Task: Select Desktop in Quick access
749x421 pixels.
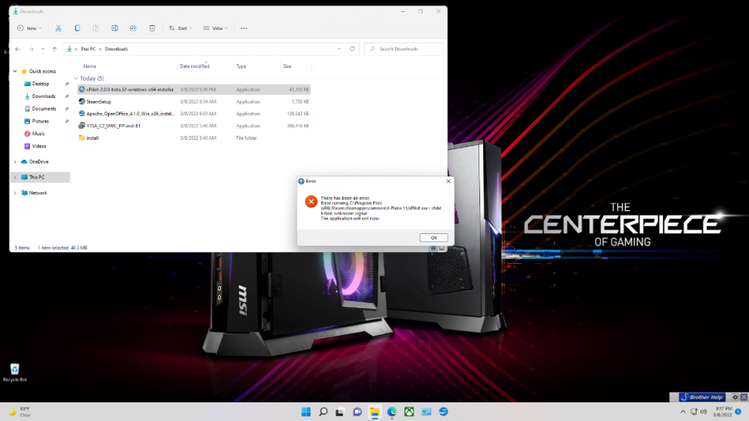Action: point(40,84)
